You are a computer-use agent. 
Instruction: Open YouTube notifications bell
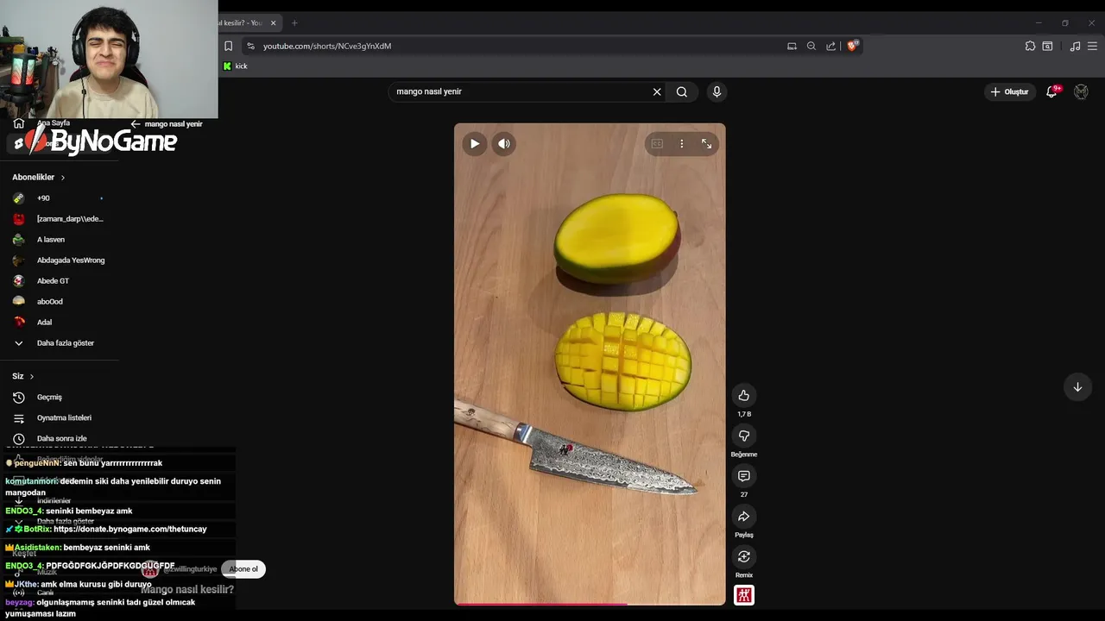pos(1051,91)
